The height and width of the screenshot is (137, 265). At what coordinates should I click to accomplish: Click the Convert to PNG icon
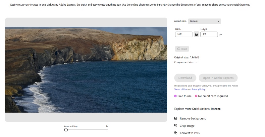click(176, 133)
